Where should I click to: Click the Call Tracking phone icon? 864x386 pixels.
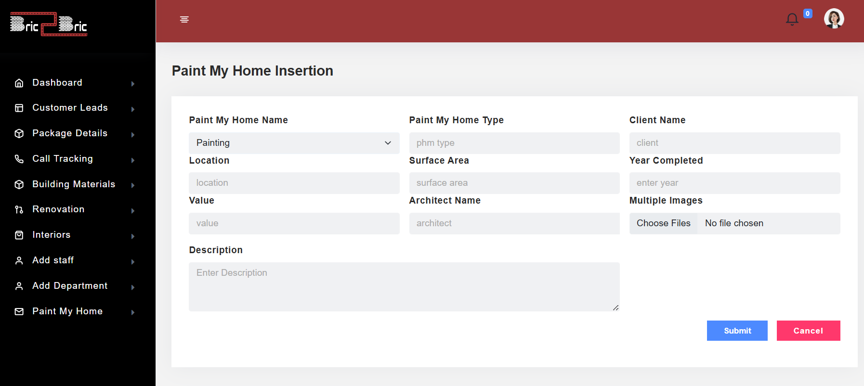19,159
